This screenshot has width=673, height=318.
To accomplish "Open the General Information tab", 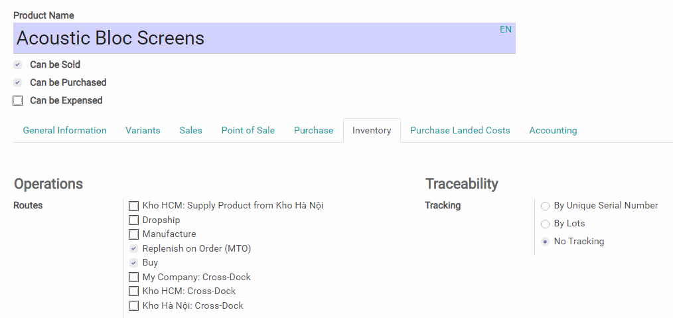I will [64, 130].
